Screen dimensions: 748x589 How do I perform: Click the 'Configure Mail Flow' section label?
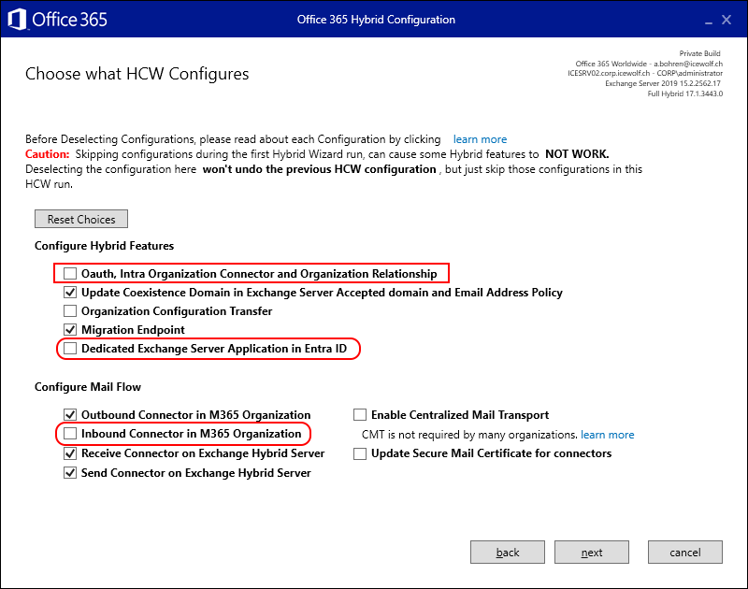click(88, 387)
